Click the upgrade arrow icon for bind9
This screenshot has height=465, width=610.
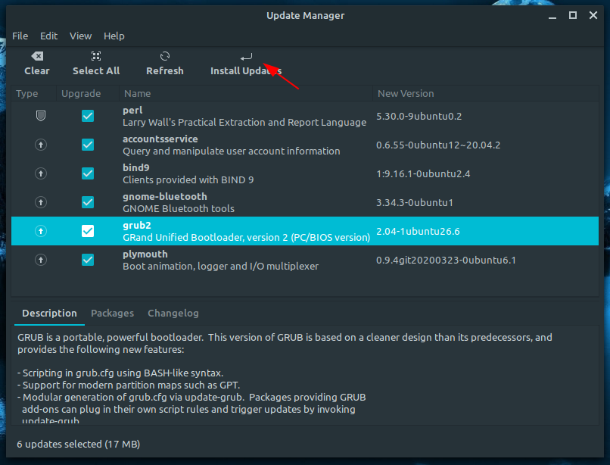pyautogui.click(x=41, y=173)
